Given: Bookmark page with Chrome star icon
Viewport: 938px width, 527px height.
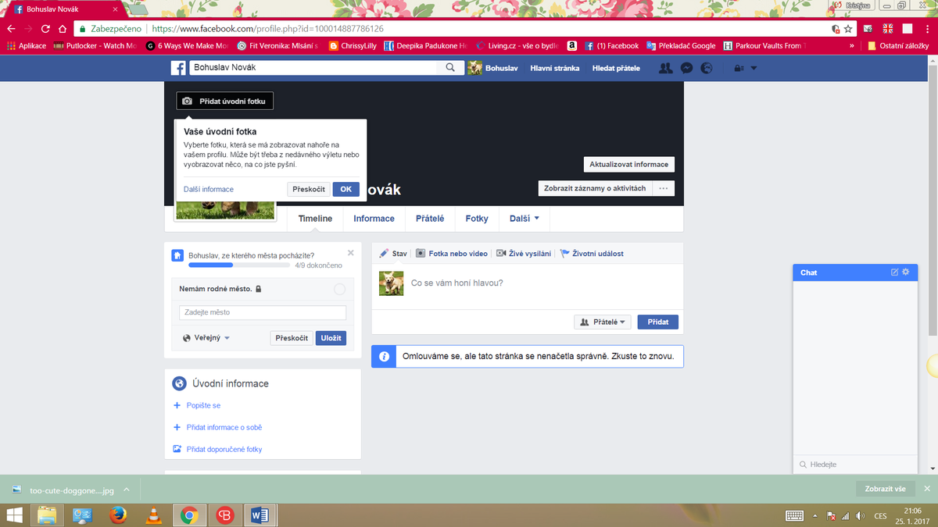Looking at the screenshot, I should (848, 28).
